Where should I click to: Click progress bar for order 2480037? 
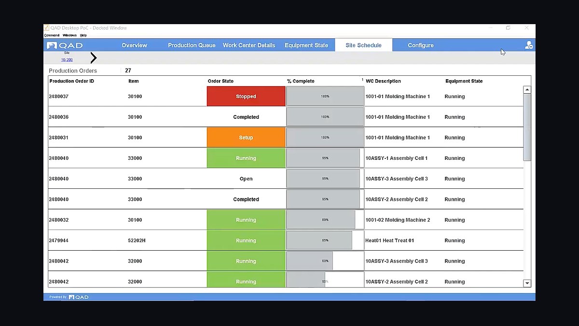coord(325,97)
